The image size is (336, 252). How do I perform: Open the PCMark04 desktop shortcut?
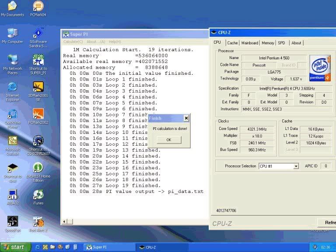point(38,9)
